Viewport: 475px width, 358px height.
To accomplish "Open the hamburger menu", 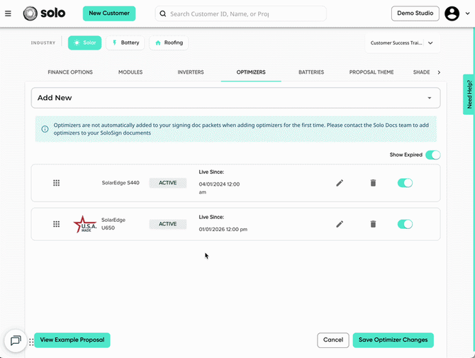I will [x=9, y=13].
